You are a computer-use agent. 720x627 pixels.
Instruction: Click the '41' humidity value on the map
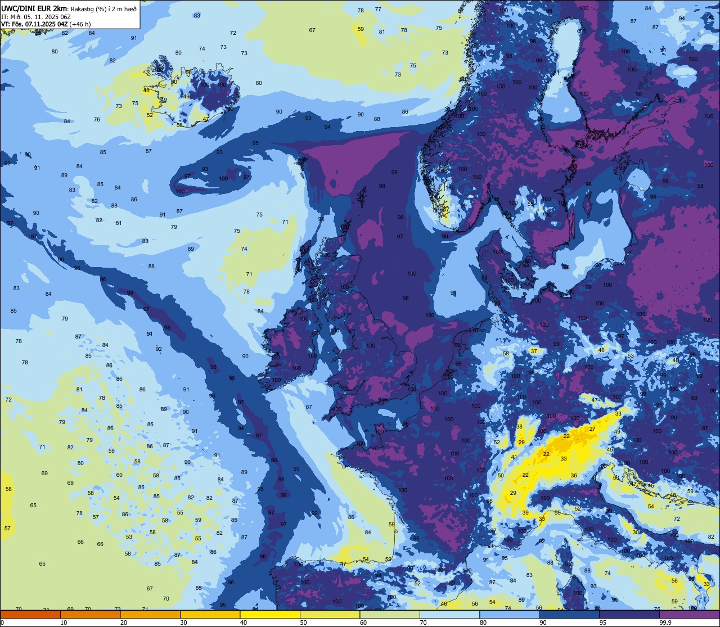(514, 457)
